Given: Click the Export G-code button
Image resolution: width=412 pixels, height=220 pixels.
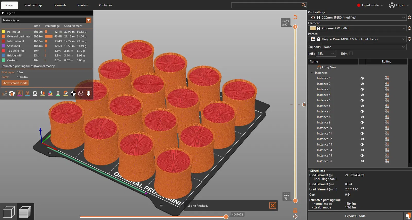Looking at the screenshot, I should (x=355, y=216).
